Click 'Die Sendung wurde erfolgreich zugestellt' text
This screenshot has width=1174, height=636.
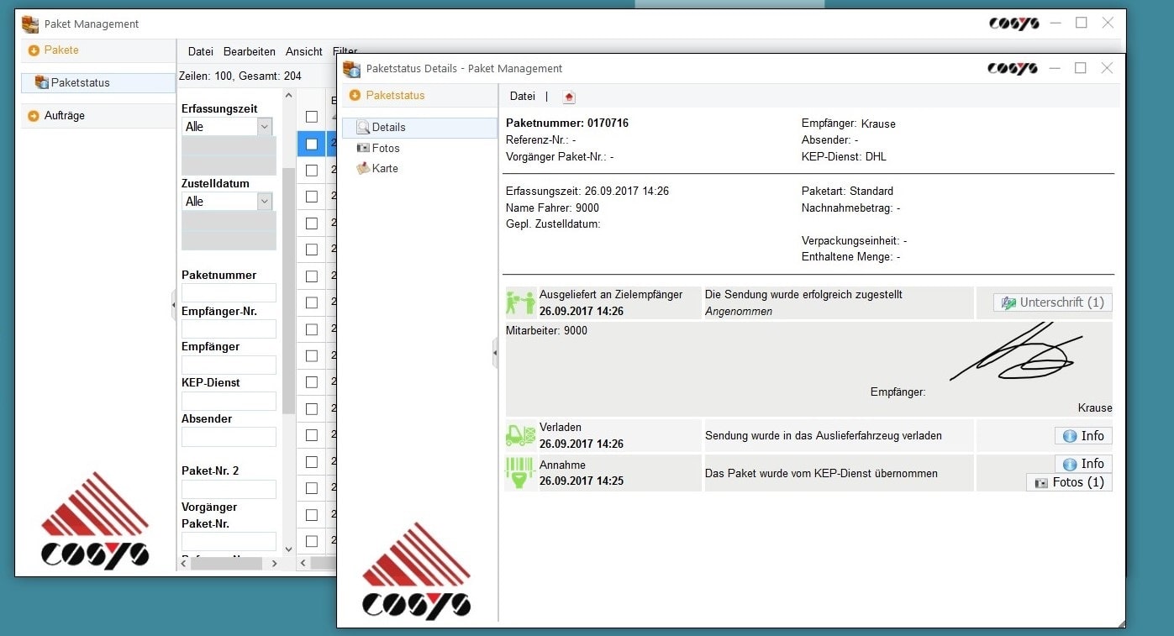click(x=803, y=295)
